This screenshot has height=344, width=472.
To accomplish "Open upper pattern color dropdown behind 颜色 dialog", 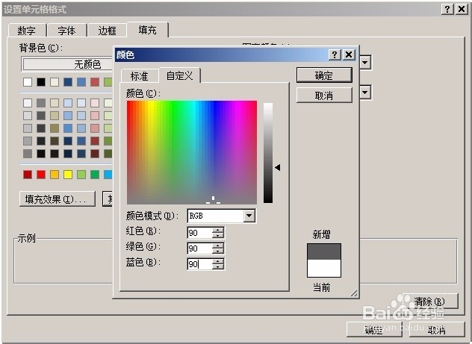I will 365,63.
